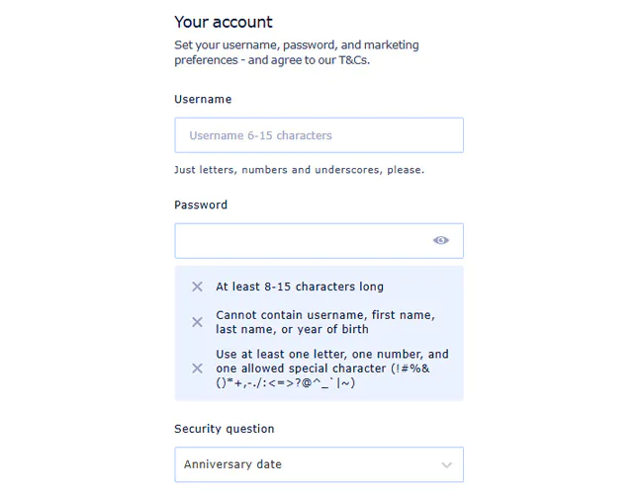The image size is (641, 494).
Task: Click the X icon beside the special character rule
Action: 197,369
